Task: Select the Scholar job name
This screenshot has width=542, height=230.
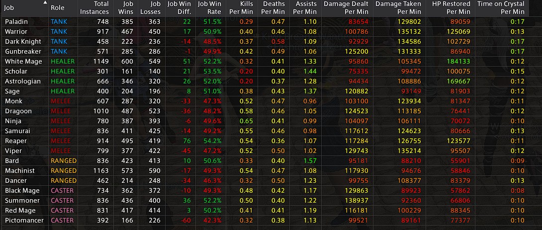Action: pos(16,71)
